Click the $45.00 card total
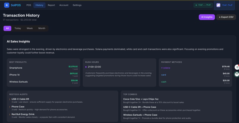The height and width of the screenshot is (123, 239). [226, 73]
